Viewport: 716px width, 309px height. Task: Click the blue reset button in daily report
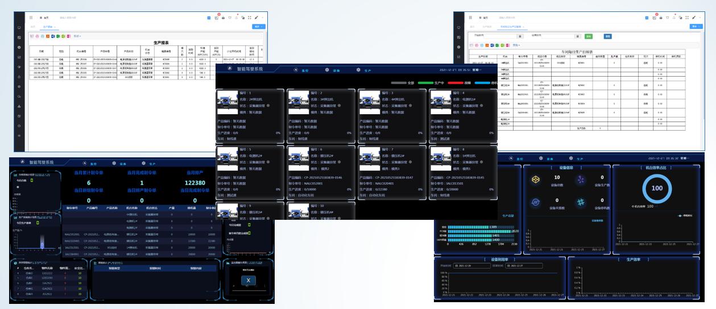pyautogui.click(x=607, y=36)
